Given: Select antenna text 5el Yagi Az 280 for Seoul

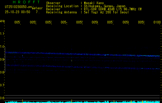Looking at the screenshot, I should pos(106,12).
